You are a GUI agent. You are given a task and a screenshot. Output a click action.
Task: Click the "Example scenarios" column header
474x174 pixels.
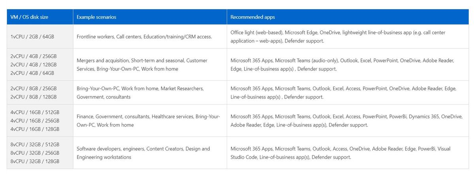[x=96, y=17]
